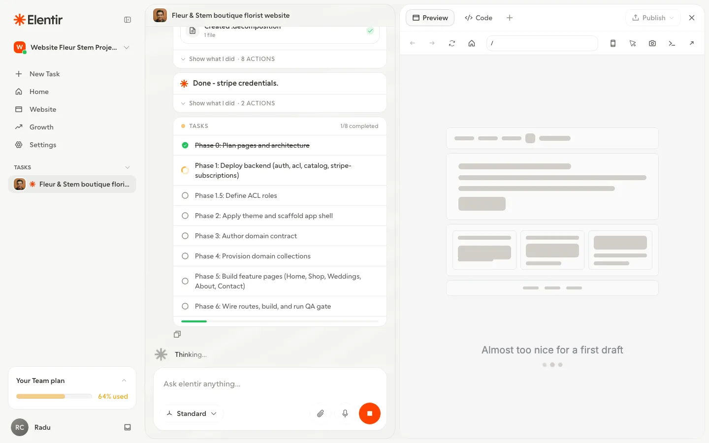Viewport: 709px width, 443px height.
Task: Toggle mobile device preview icon
Action: click(x=613, y=43)
